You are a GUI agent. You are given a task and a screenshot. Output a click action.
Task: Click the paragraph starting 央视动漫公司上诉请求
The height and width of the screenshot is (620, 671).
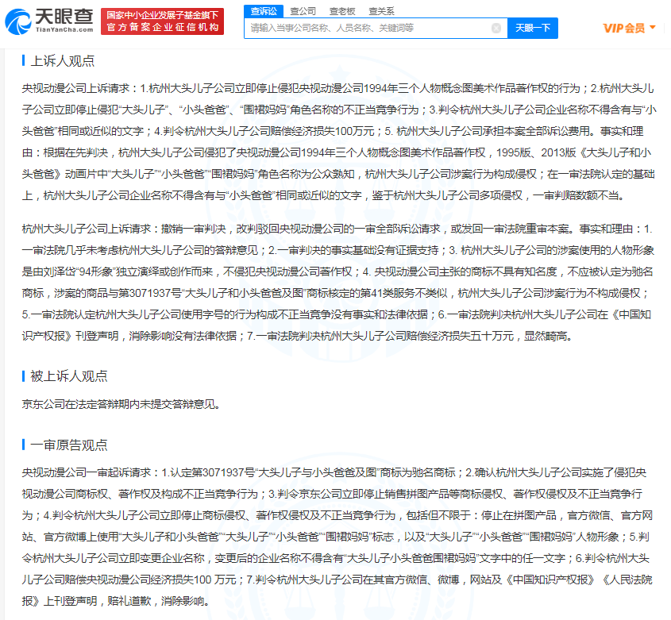[339, 142]
